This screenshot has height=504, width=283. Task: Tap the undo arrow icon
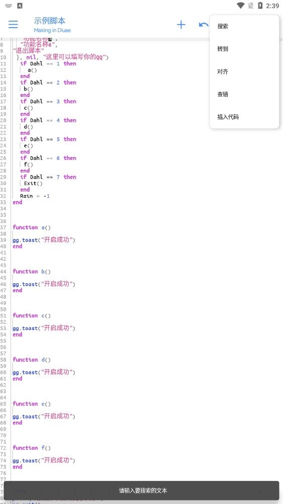click(204, 25)
